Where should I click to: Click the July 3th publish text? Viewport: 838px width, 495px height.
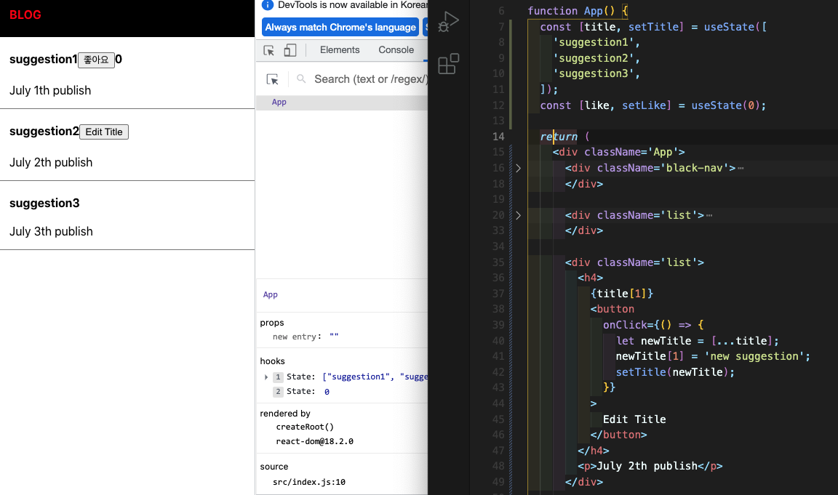pyautogui.click(x=52, y=231)
